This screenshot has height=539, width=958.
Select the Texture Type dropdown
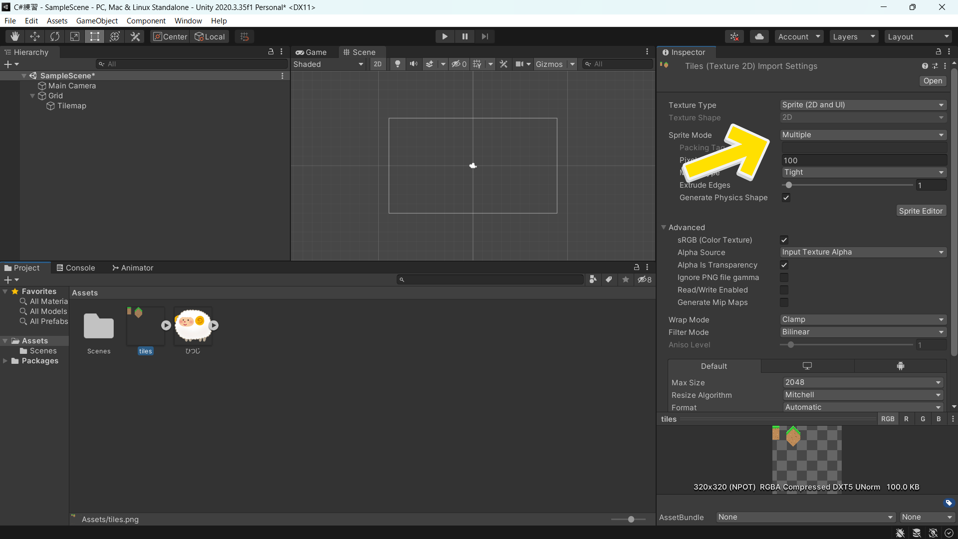coord(863,105)
